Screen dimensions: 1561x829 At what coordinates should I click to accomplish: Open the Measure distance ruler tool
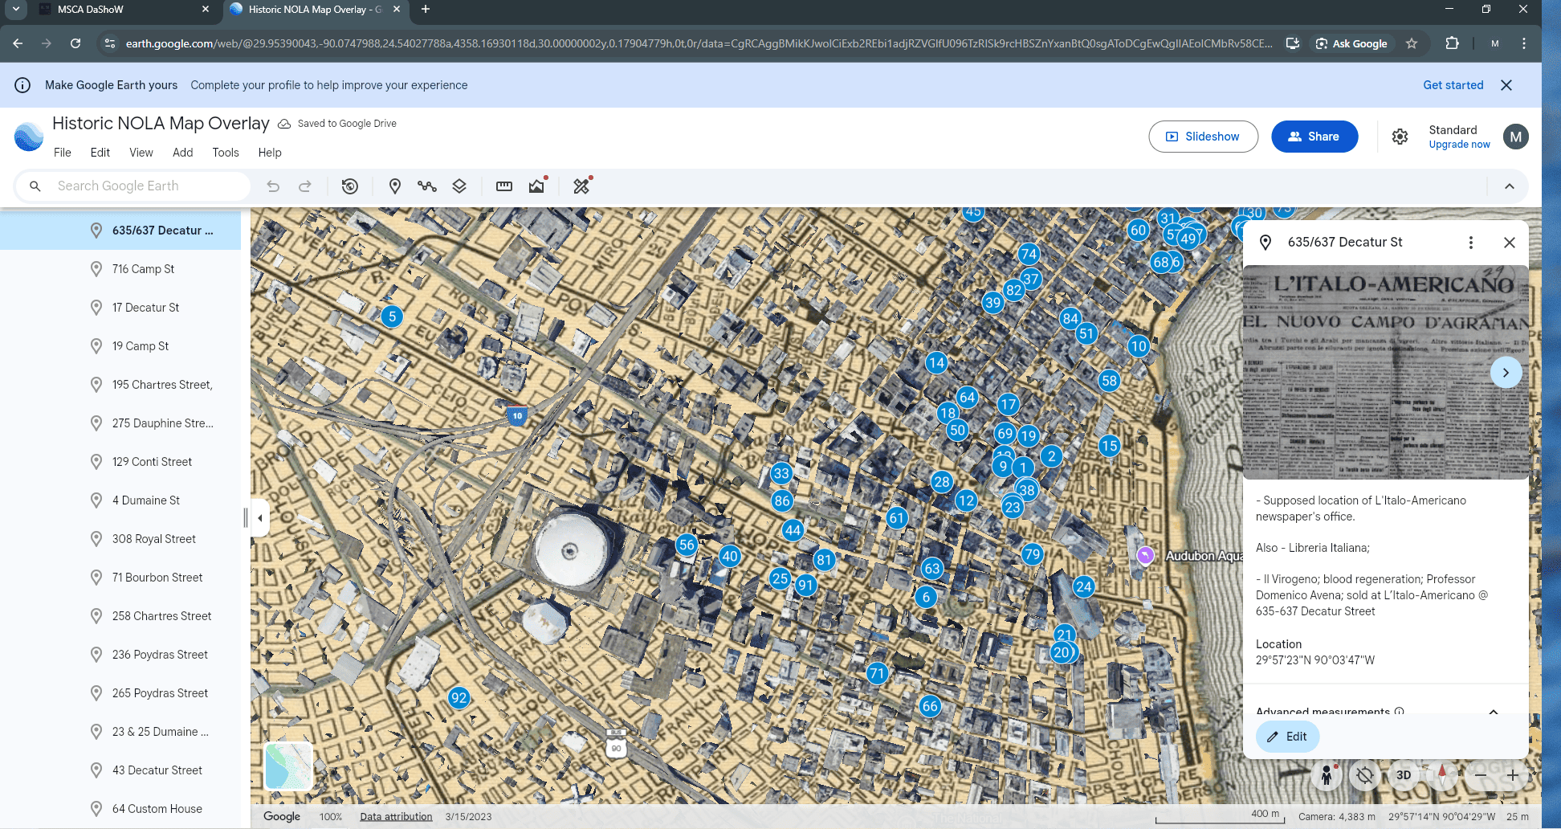504,186
